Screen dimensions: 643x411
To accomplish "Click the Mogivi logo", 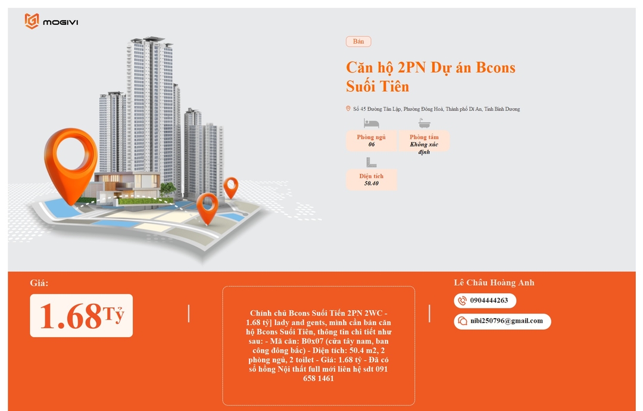I will pos(51,21).
